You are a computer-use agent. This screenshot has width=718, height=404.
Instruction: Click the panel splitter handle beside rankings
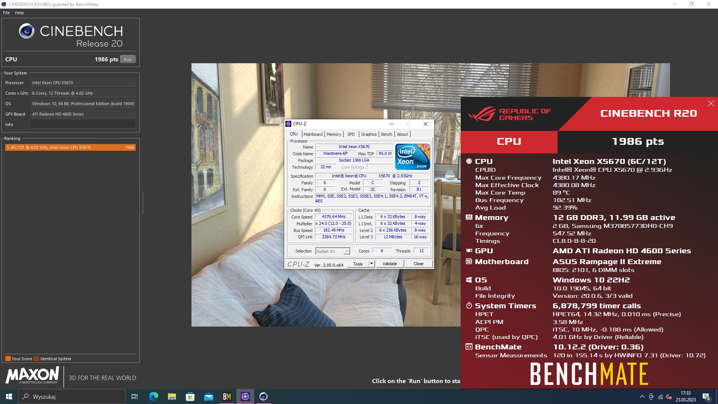coord(143,202)
